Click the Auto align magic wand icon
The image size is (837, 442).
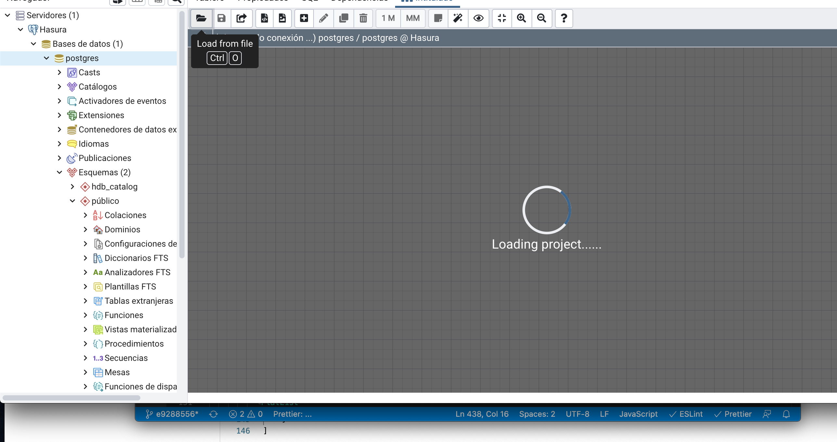[x=458, y=18]
